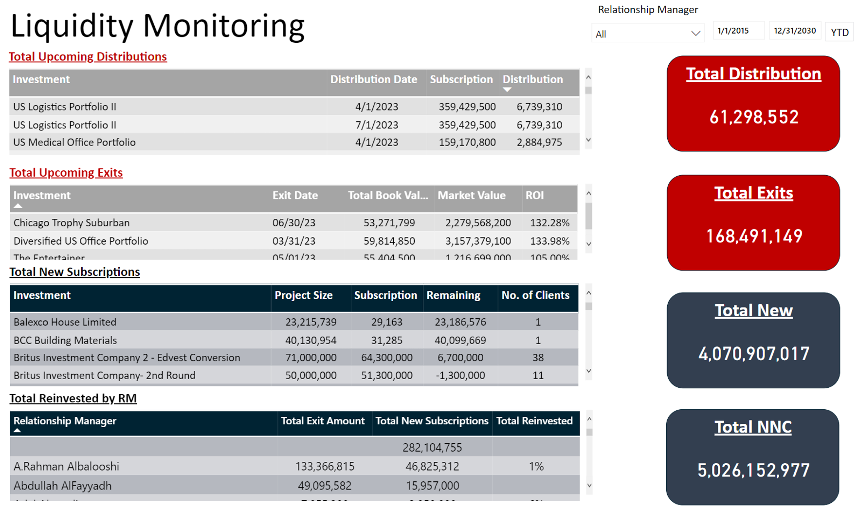Open Total Upcoming Distributions link
The height and width of the screenshot is (508, 858).
pyautogui.click(x=88, y=56)
